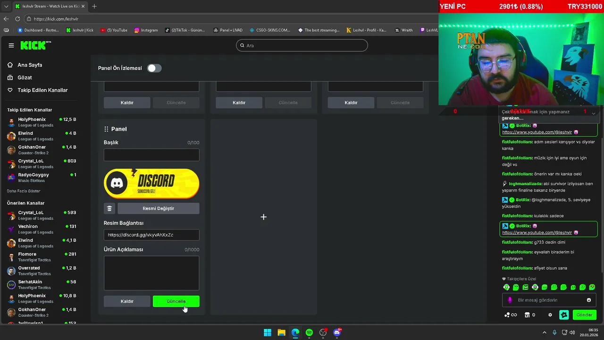The image size is (604, 340).
Task: Open Vechiron in recommended channels
Action: coord(42,229)
